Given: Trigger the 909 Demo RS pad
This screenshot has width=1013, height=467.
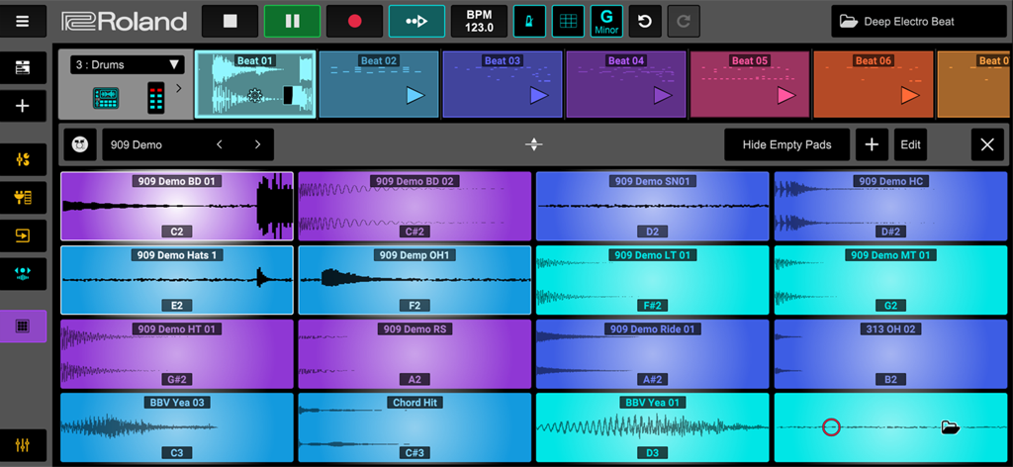Looking at the screenshot, I should [414, 353].
